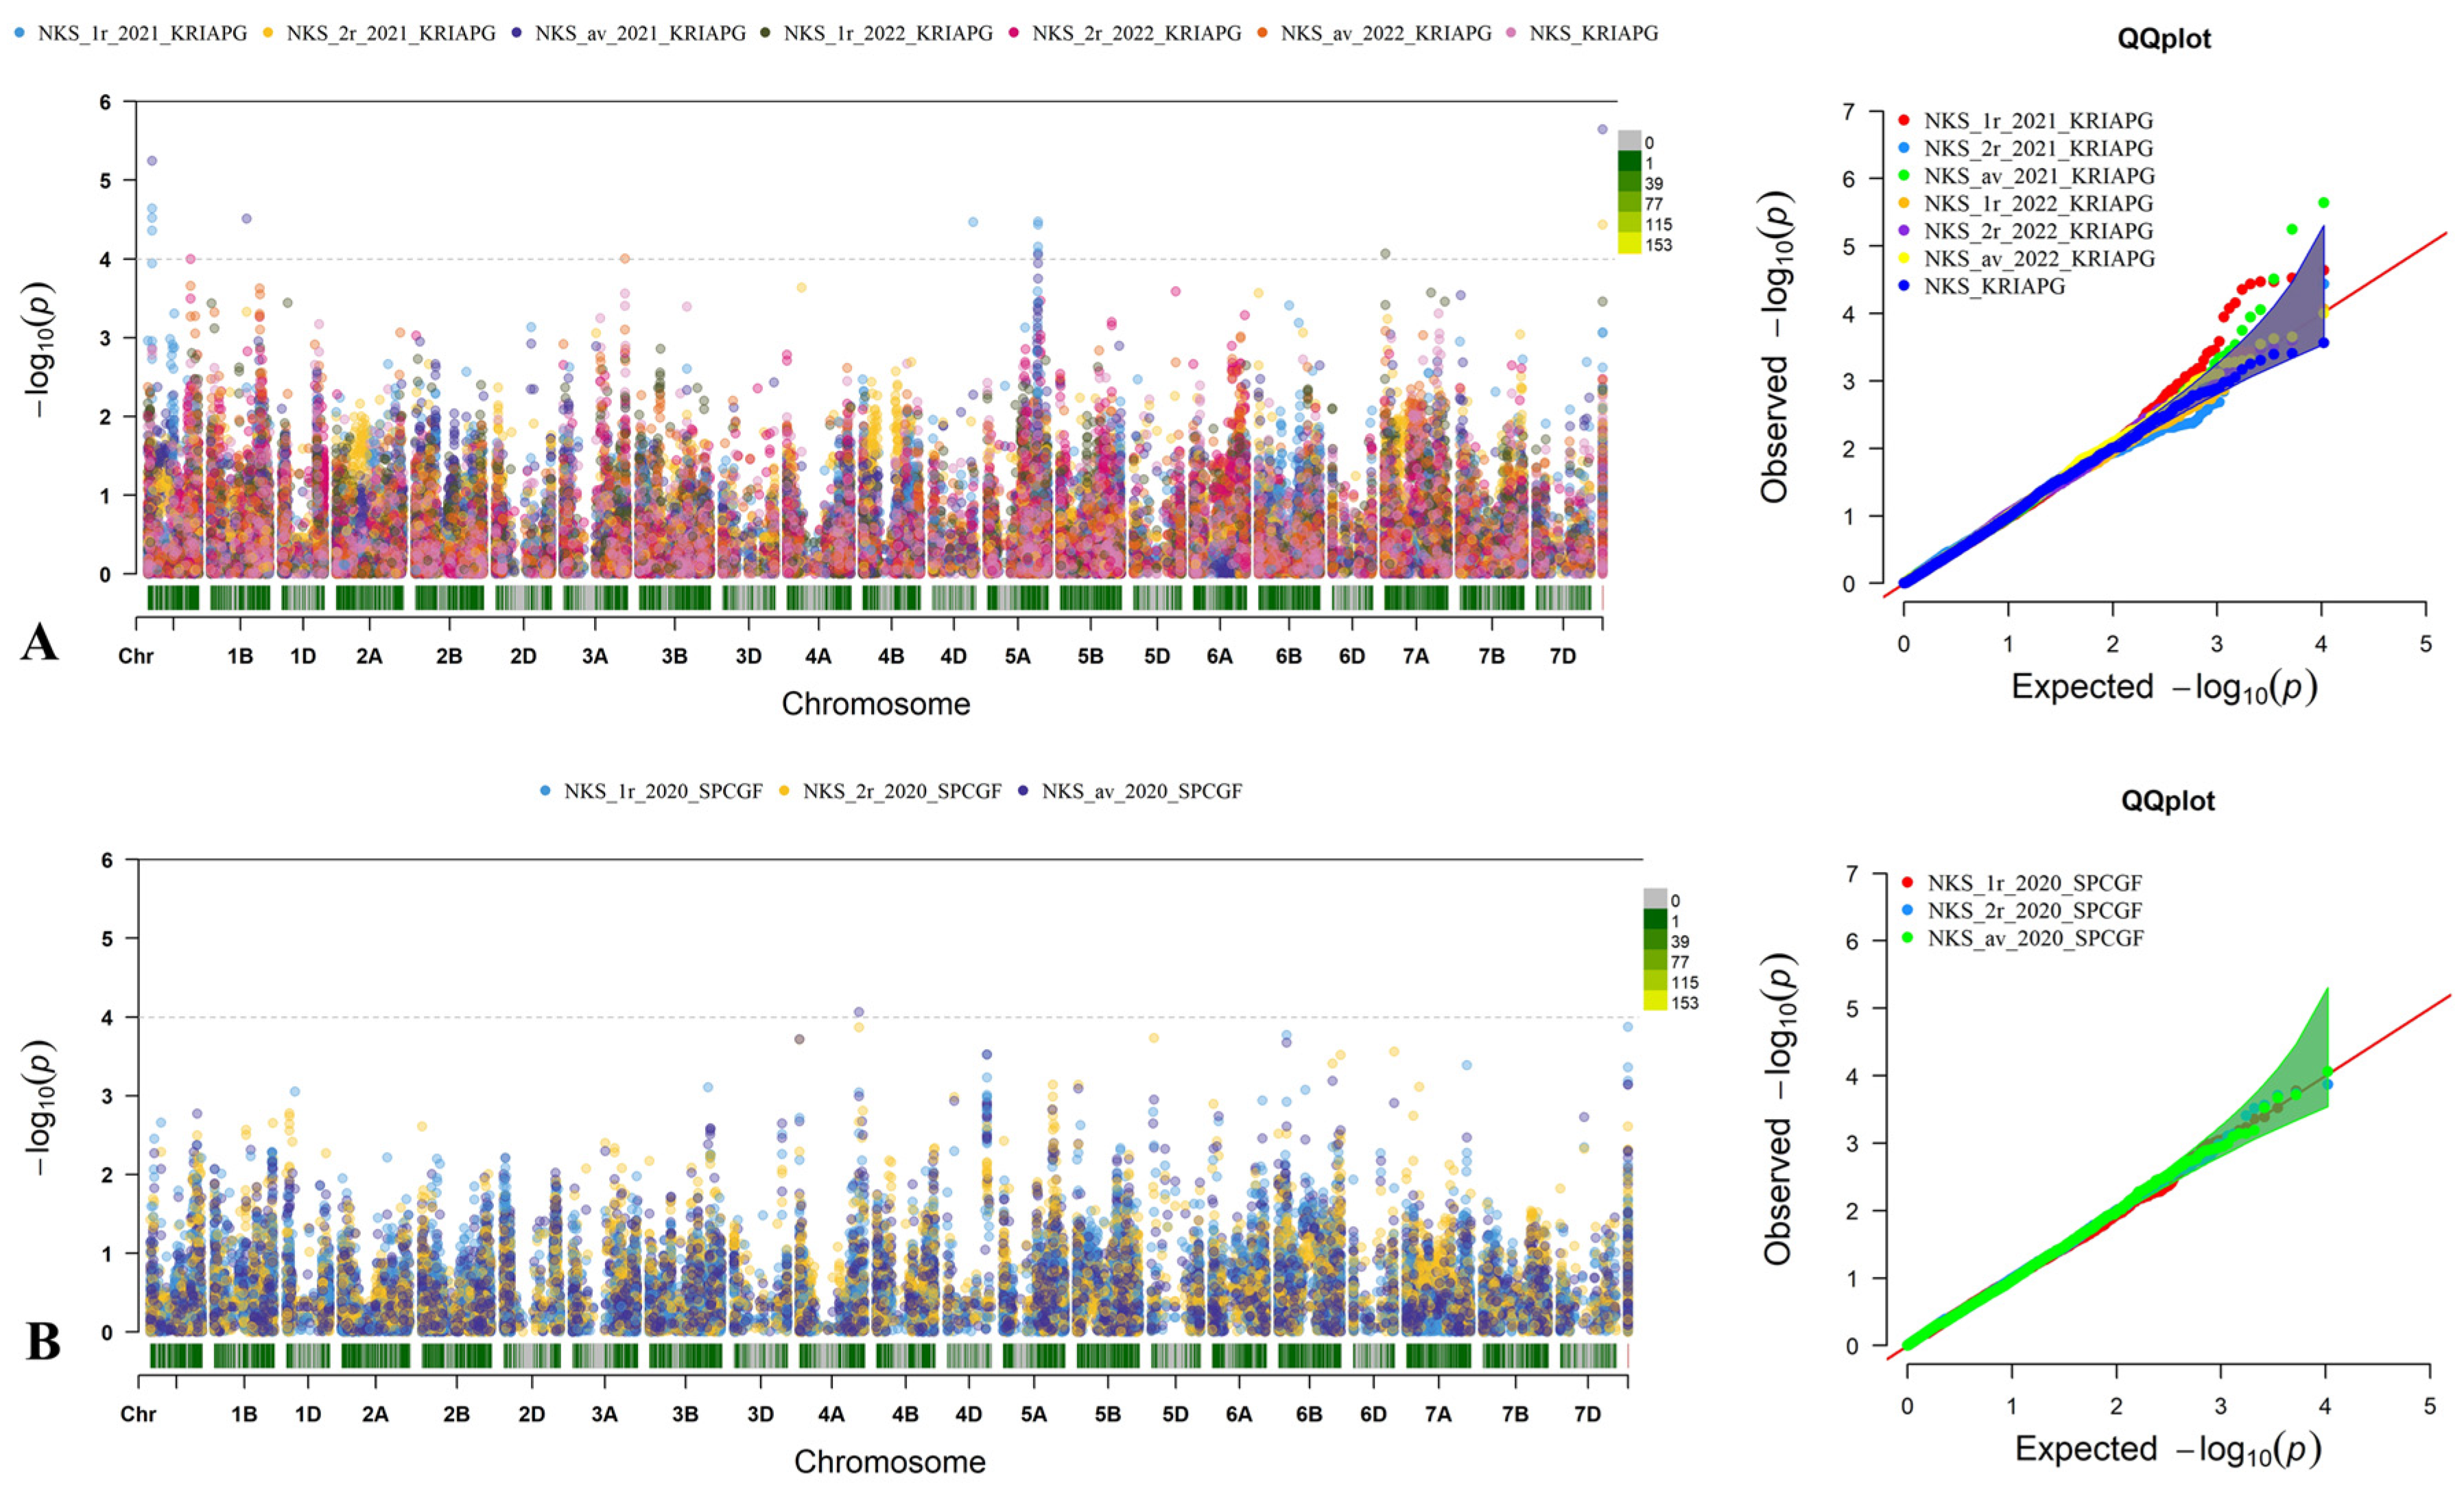Click the NKS_1r_2021_KRIAPG legend dot in panel A

(20, 33)
